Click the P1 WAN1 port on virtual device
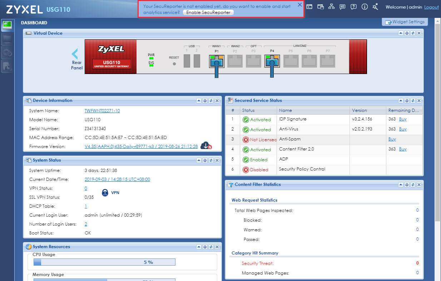 click(x=217, y=61)
